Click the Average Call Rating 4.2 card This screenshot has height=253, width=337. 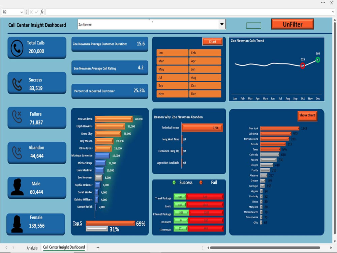point(110,68)
